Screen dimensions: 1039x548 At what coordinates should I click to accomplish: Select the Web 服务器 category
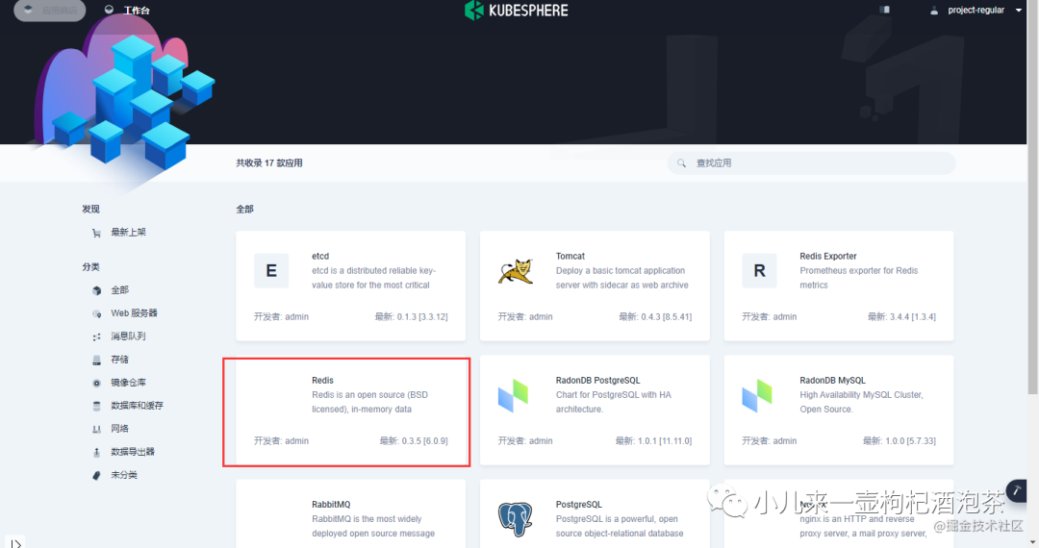[134, 313]
